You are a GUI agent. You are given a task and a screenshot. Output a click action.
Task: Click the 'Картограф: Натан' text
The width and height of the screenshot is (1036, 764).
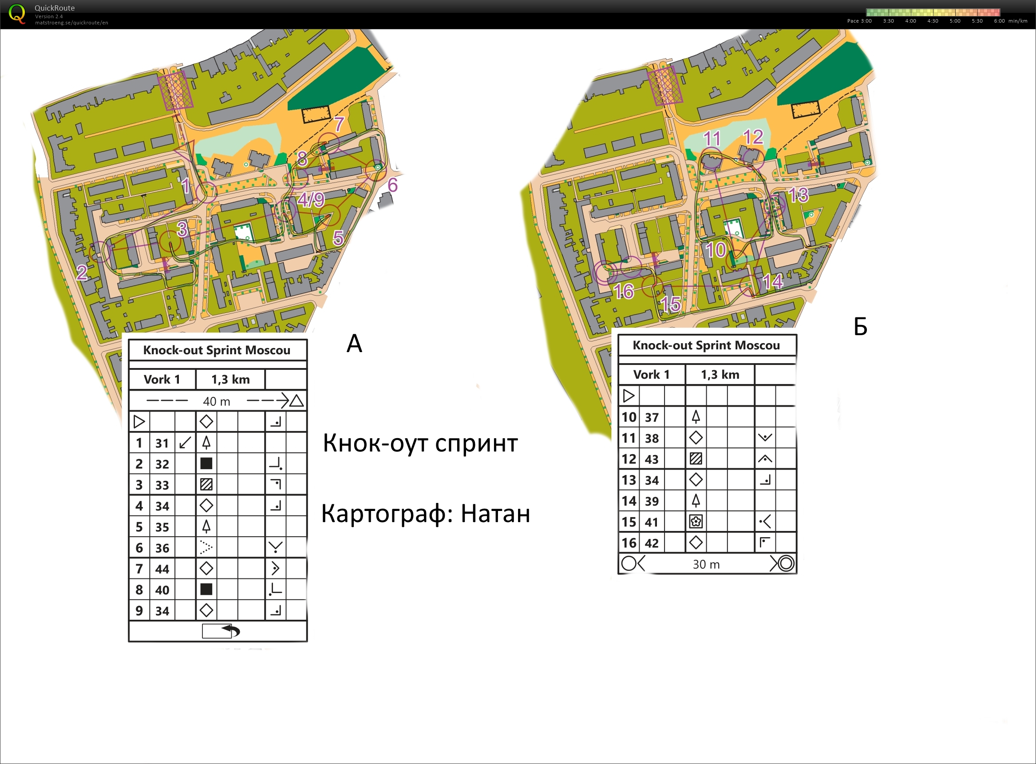click(x=425, y=513)
